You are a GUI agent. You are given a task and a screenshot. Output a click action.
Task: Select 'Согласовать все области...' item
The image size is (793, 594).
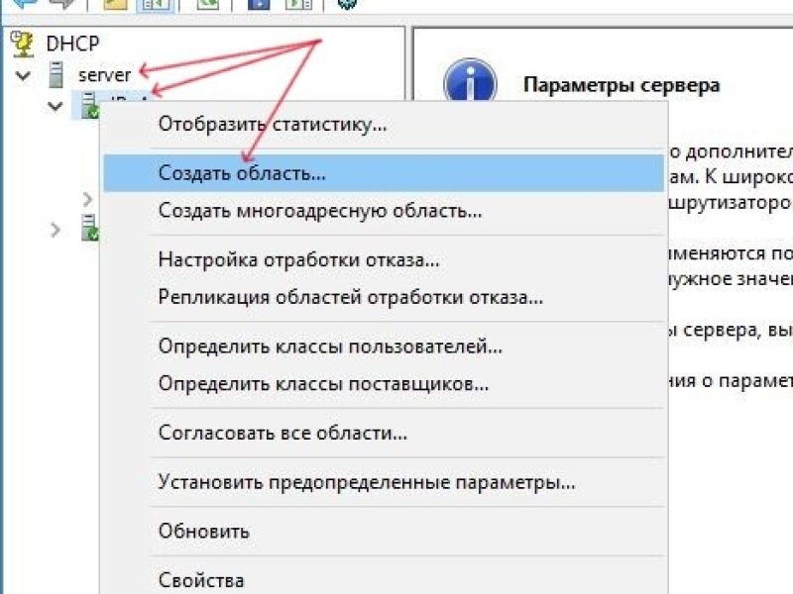[384, 433]
